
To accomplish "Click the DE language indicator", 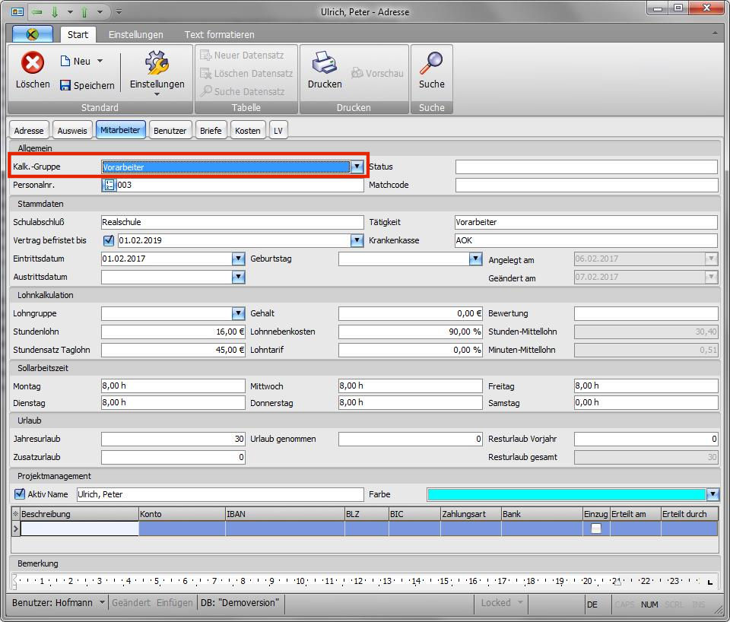I will (x=592, y=605).
